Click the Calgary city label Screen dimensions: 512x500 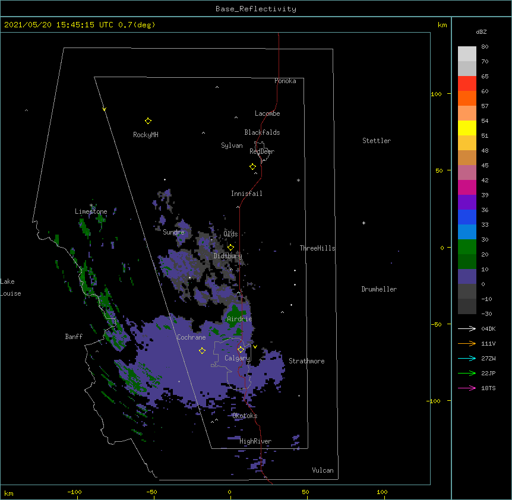point(237,358)
